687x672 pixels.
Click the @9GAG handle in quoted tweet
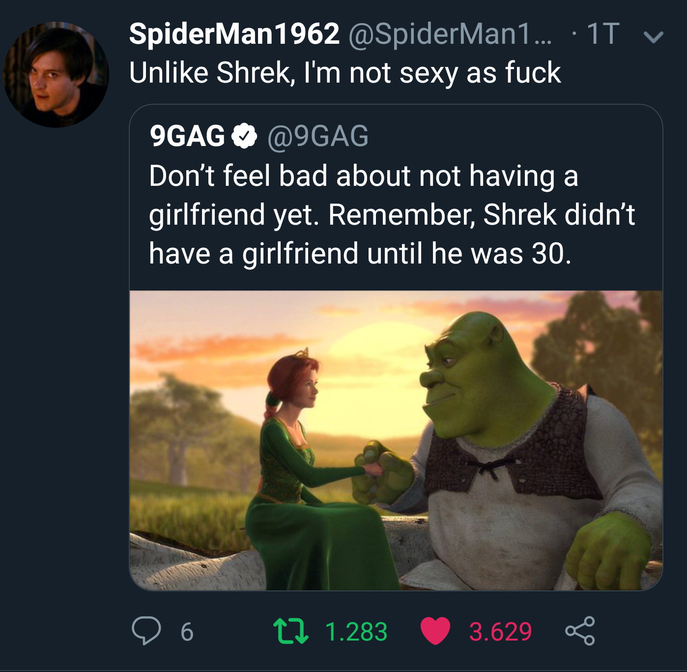pyautogui.click(x=318, y=136)
